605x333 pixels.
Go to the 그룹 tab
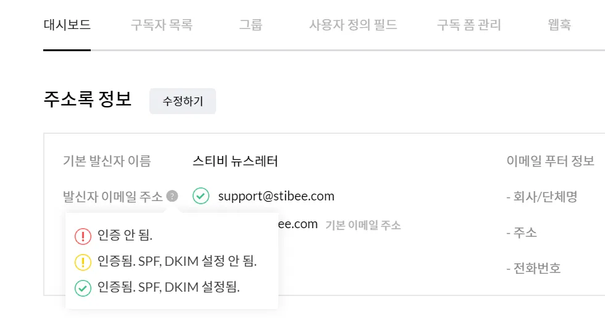tap(251, 25)
